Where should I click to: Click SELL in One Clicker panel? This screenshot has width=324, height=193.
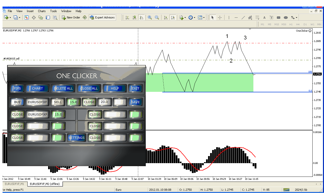[x=58, y=102]
